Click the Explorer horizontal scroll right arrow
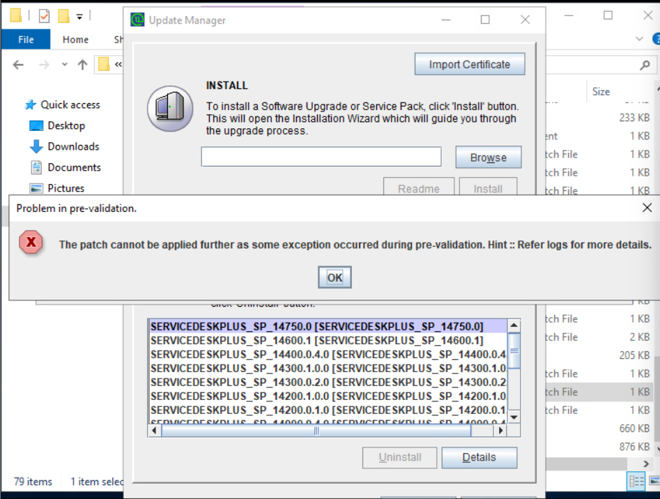Screen dimensions: 660x499 [x=645, y=463]
